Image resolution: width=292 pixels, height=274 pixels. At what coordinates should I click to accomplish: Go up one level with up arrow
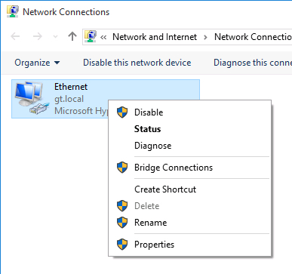coord(72,37)
